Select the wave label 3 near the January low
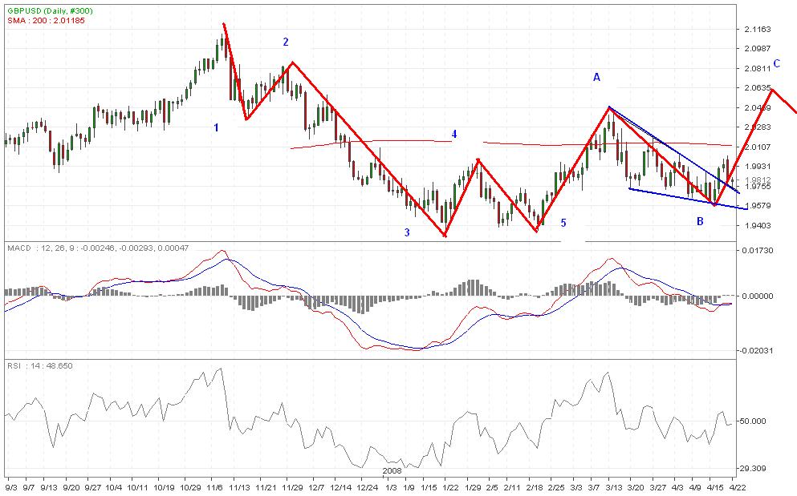The width and height of the screenshot is (797, 496). click(407, 232)
